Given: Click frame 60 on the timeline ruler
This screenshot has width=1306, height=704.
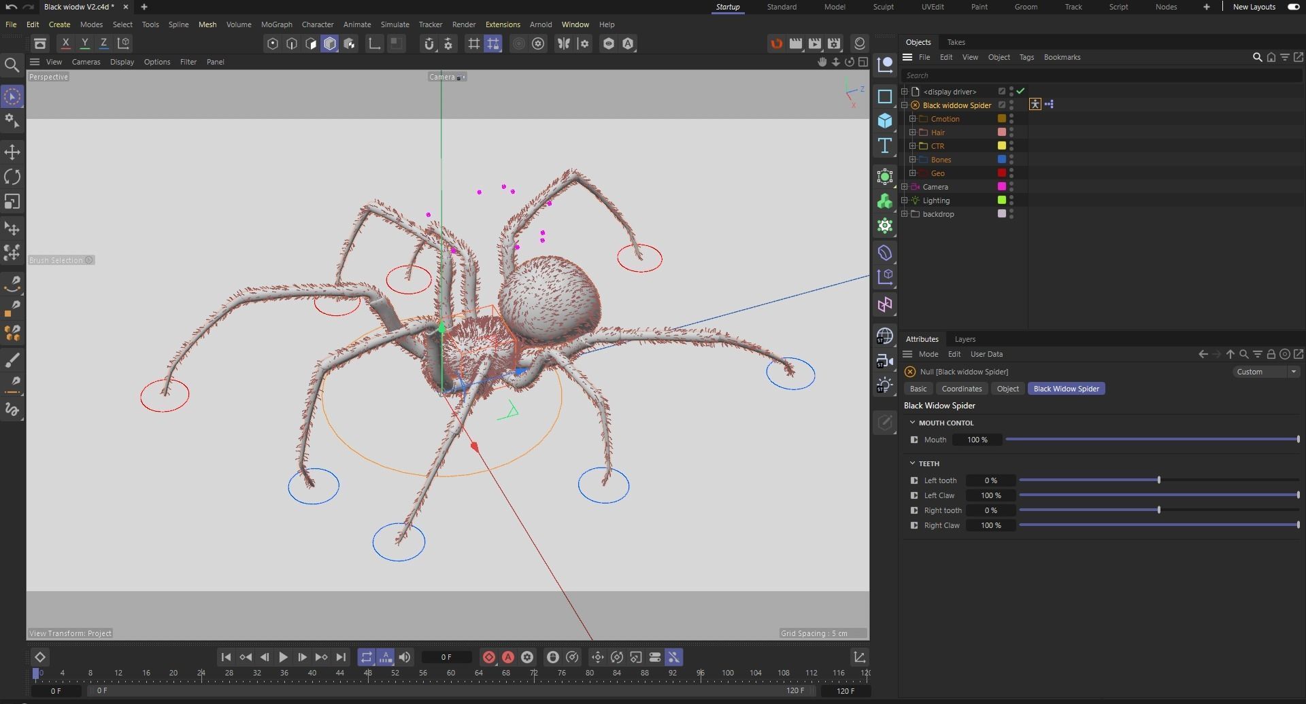Looking at the screenshot, I should pyautogui.click(x=450, y=673).
